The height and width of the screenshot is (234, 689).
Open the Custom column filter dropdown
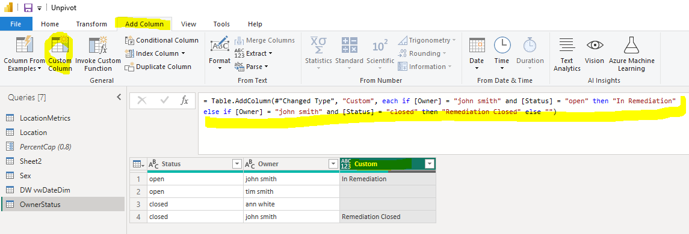[430, 164]
